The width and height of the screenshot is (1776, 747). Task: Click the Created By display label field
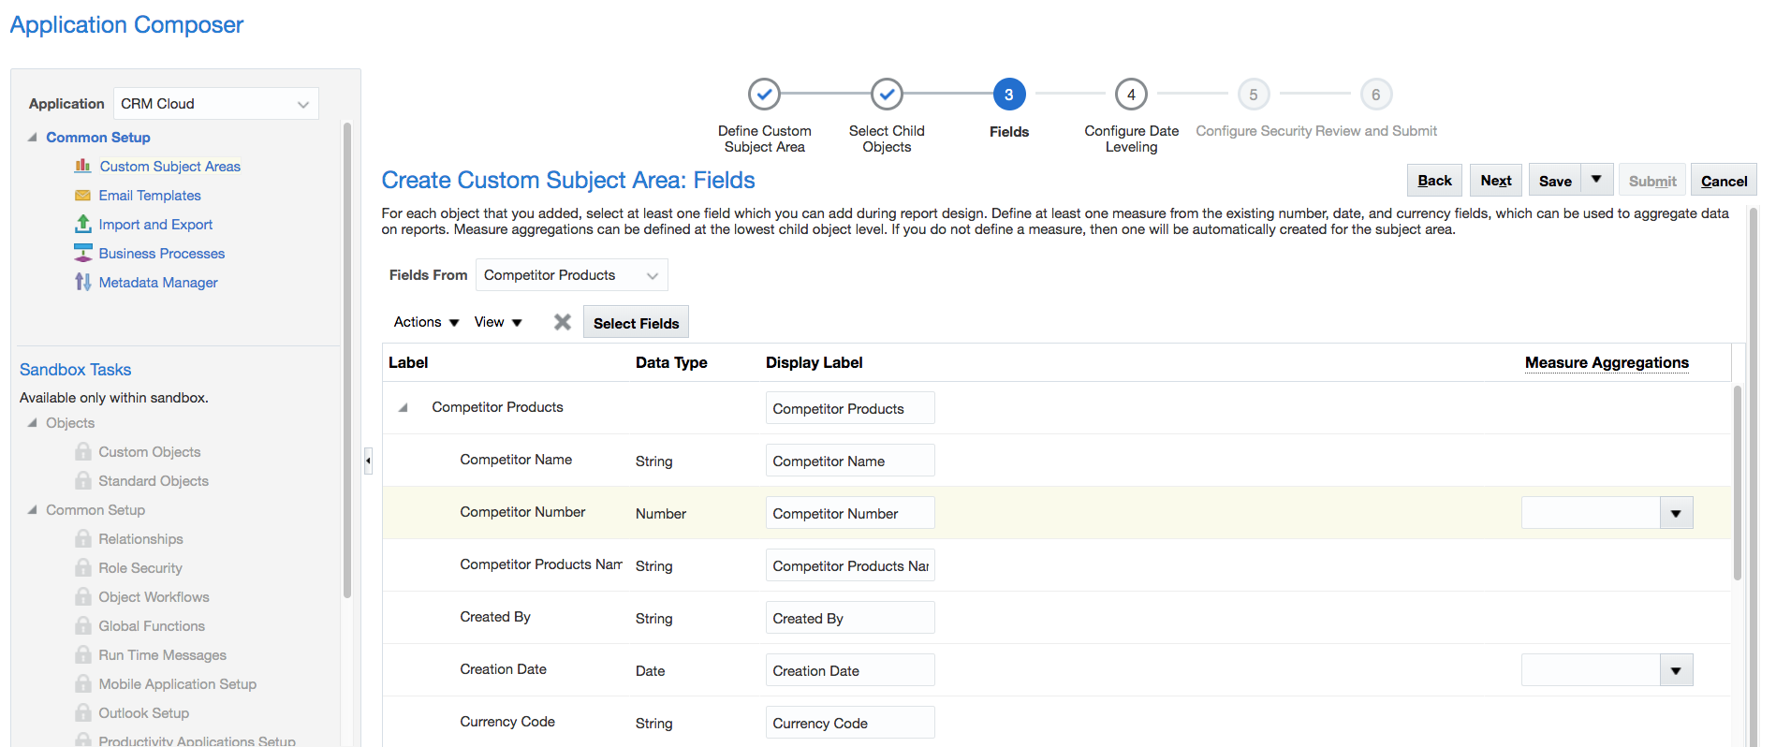click(849, 618)
